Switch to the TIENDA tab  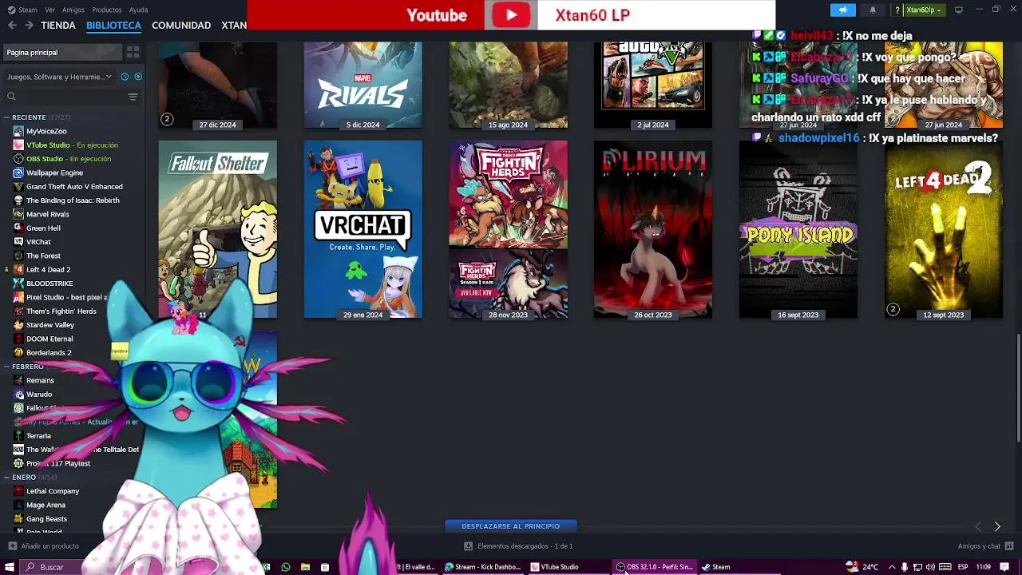[x=58, y=26]
